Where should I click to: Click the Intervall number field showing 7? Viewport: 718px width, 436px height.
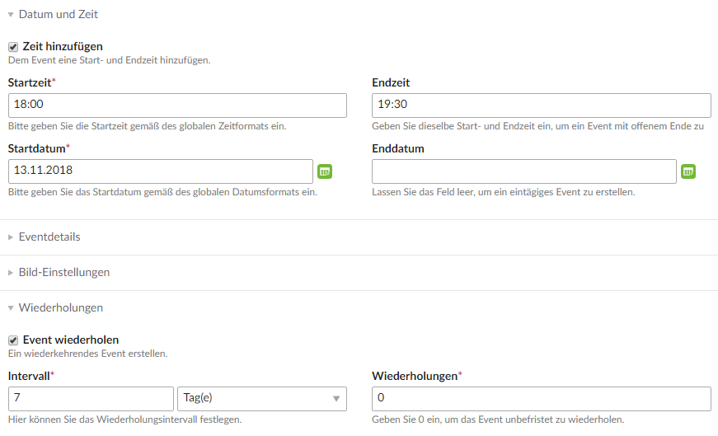pyautogui.click(x=91, y=398)
